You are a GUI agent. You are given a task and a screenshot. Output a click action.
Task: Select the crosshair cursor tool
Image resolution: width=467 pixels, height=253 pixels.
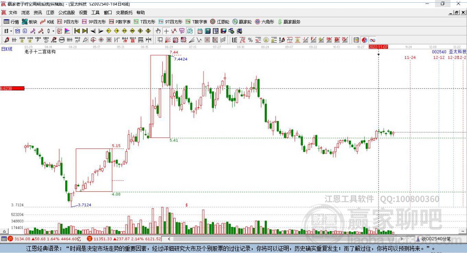coord(167,31)
